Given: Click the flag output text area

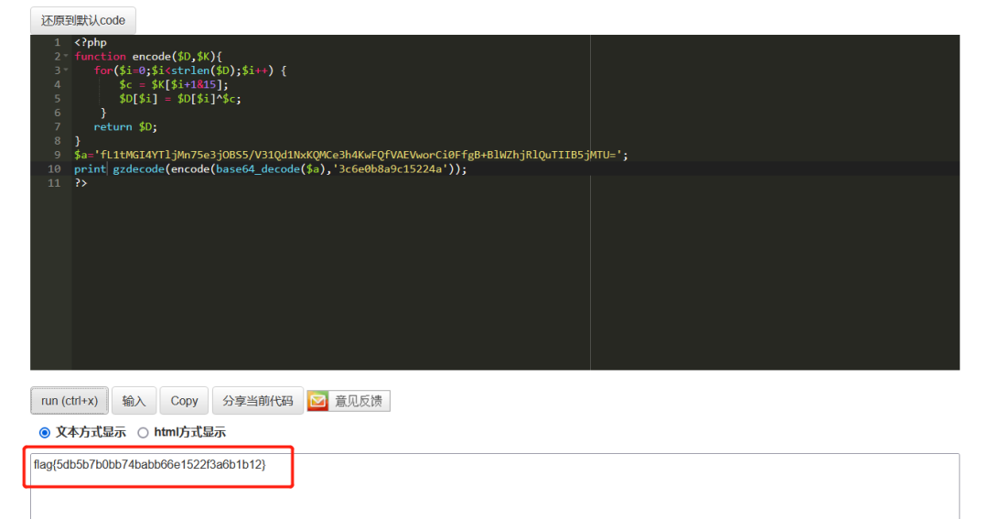Looking at the screenshot, I should (495, 485).
